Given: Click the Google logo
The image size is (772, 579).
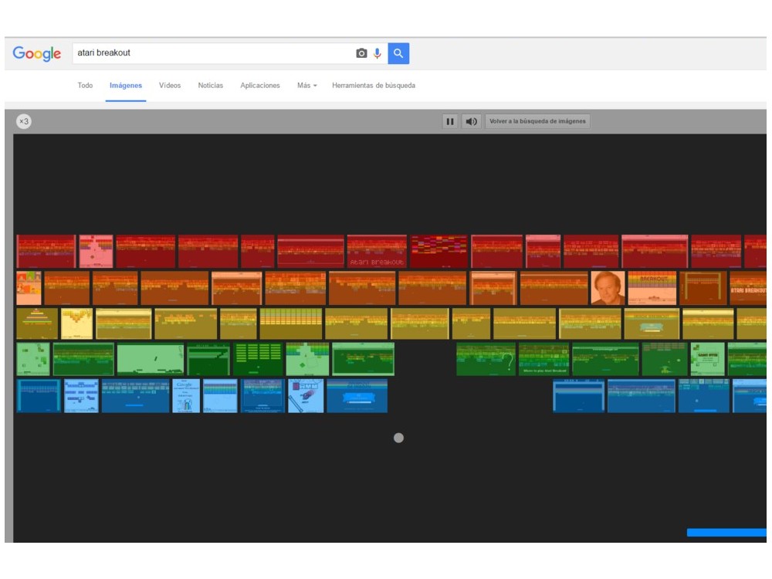Looking at the screenshot, I should point(37,53).
